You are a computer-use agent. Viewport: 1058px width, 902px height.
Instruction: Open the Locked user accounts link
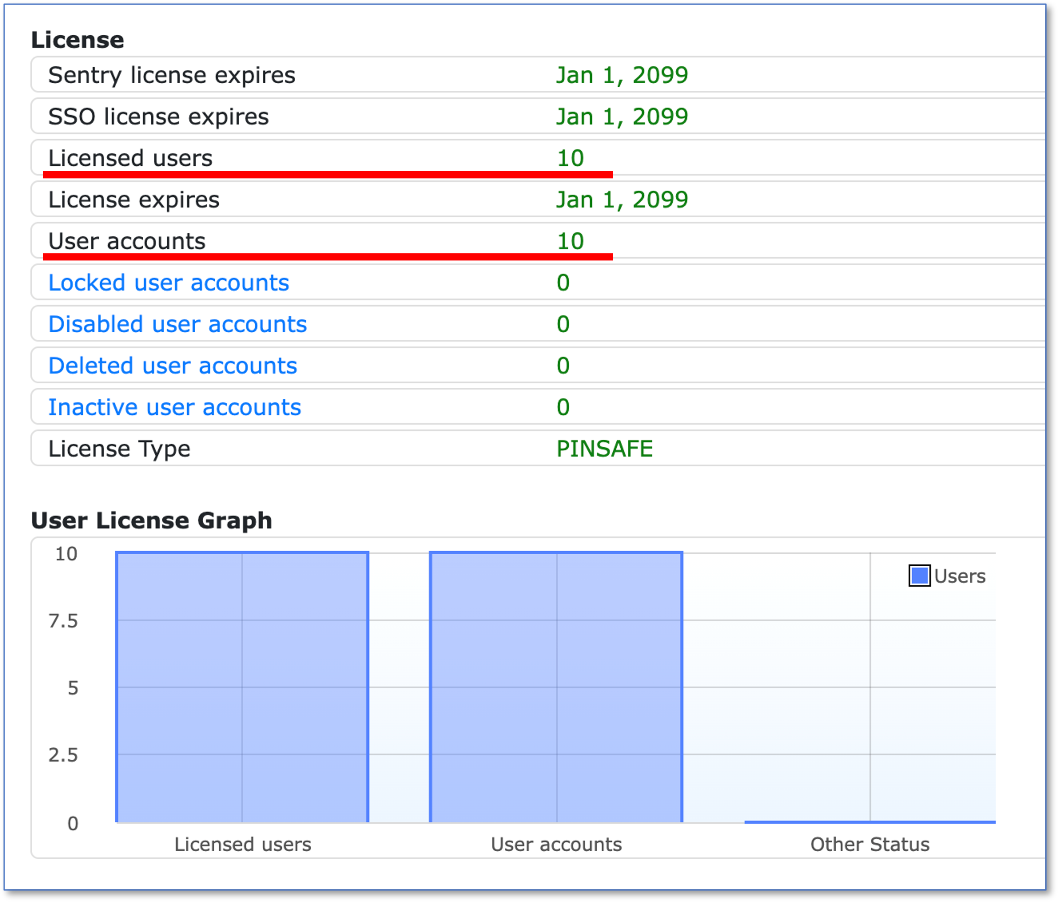[x=169, y=283]
